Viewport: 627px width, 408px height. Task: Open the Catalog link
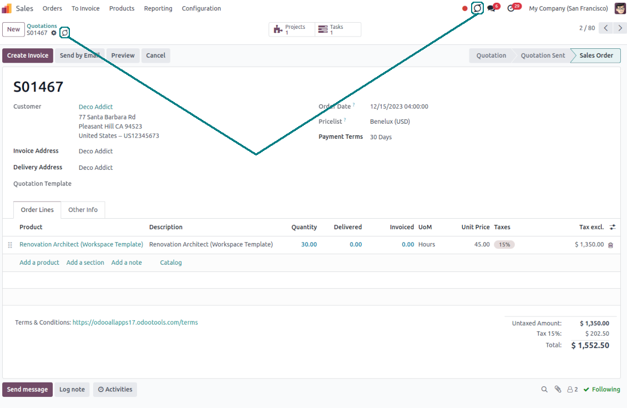tap(171, 263)
